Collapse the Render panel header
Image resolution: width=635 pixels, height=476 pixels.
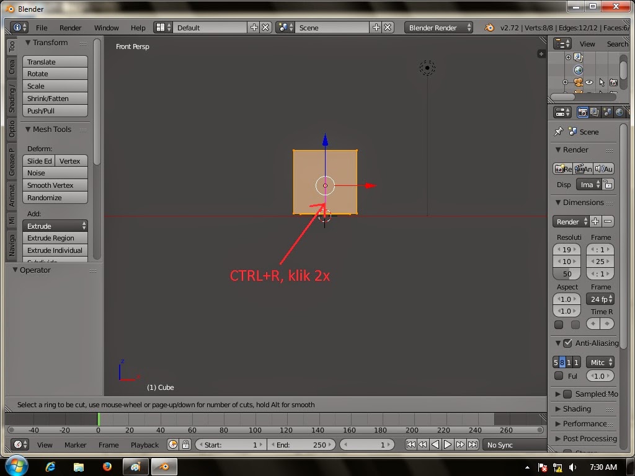click(575, 149)
